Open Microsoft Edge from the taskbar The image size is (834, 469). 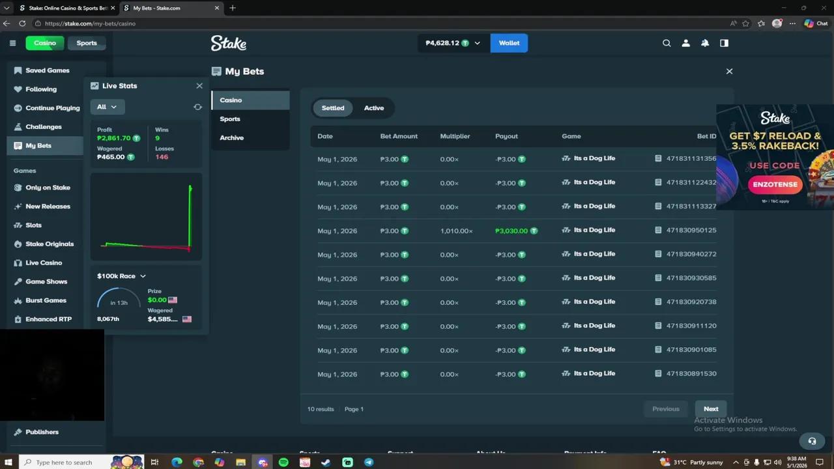[177, 462]
